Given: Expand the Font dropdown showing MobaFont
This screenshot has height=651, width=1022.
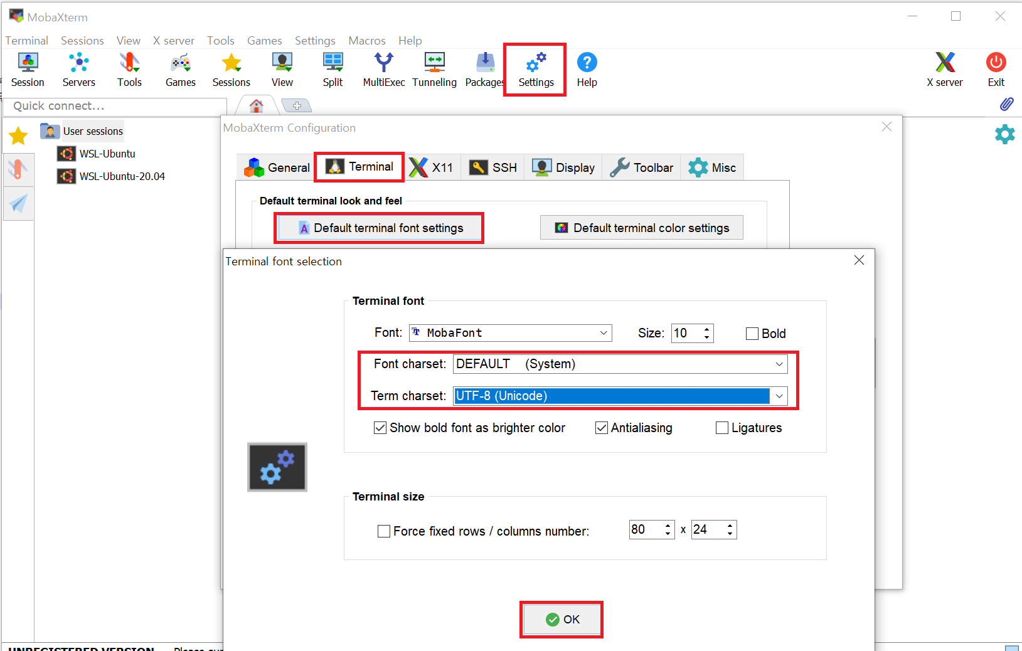Looking at the screenshot, I should tap(604, 333).
